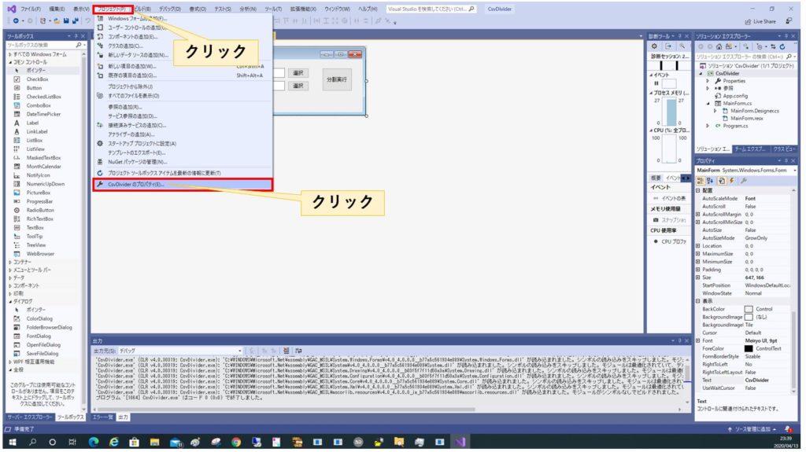Open the ヘルプ(H) menu
Screen dimensions: 806x452
click(368, 9)
